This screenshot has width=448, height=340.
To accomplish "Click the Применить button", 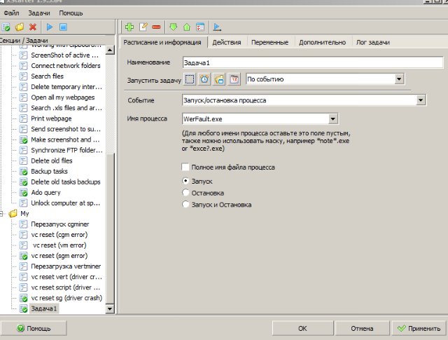I will click(x=417, y=327).
